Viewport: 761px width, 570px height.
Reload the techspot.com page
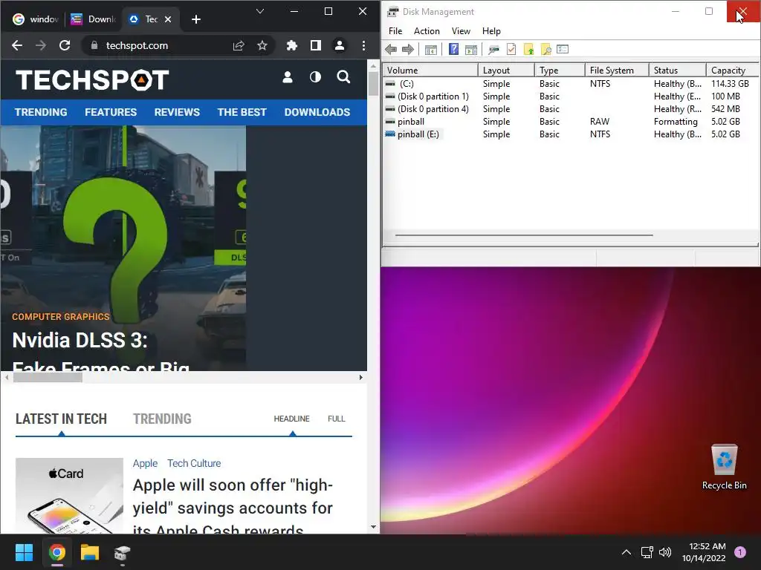point(65,45)
